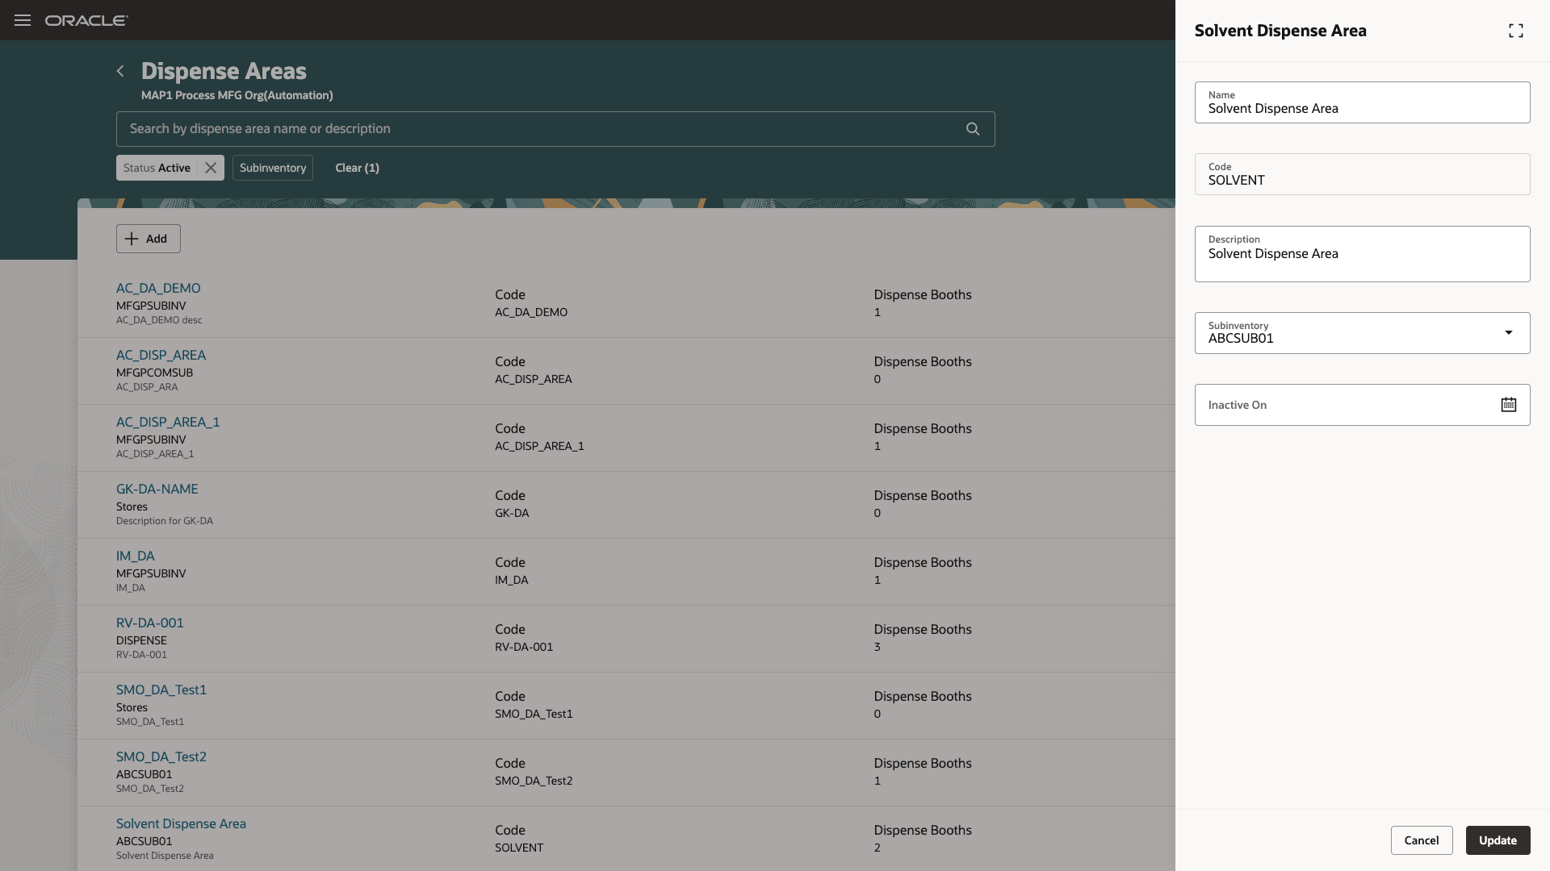Click the Solvent Dispense Area drawer title
1550x871 pixels.
click(1280, 31)
